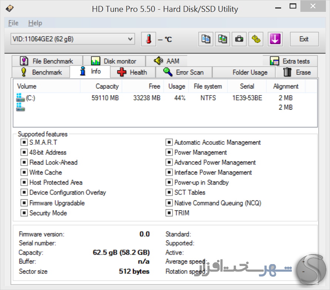Toggle the Write Cache checkbox
The height and width of the screenshot is (290, 330).
[x=24, y=172]
